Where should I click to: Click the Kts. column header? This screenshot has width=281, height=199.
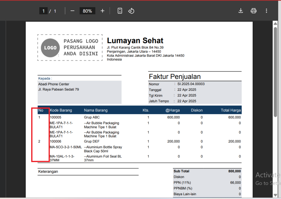(x=146, y=110)
